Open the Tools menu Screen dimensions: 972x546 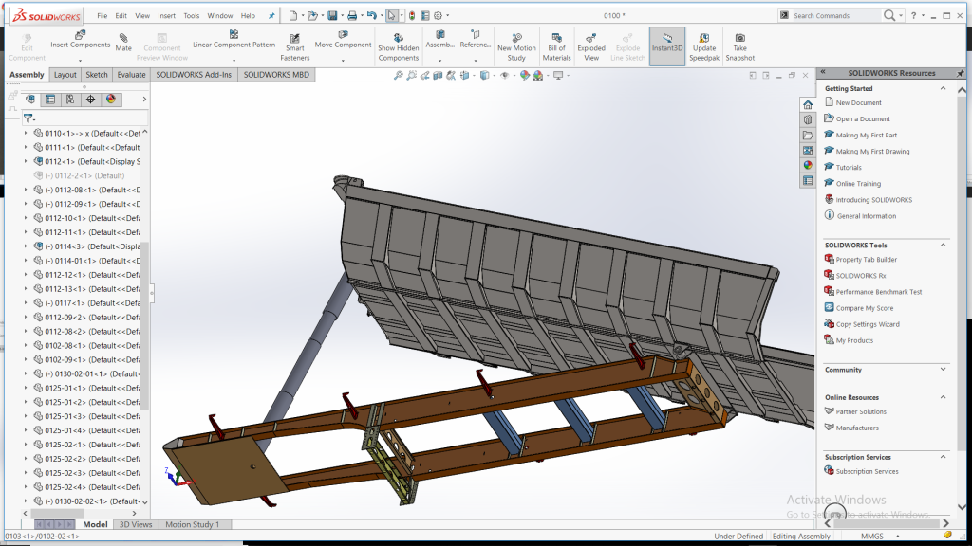pos(191,16)
